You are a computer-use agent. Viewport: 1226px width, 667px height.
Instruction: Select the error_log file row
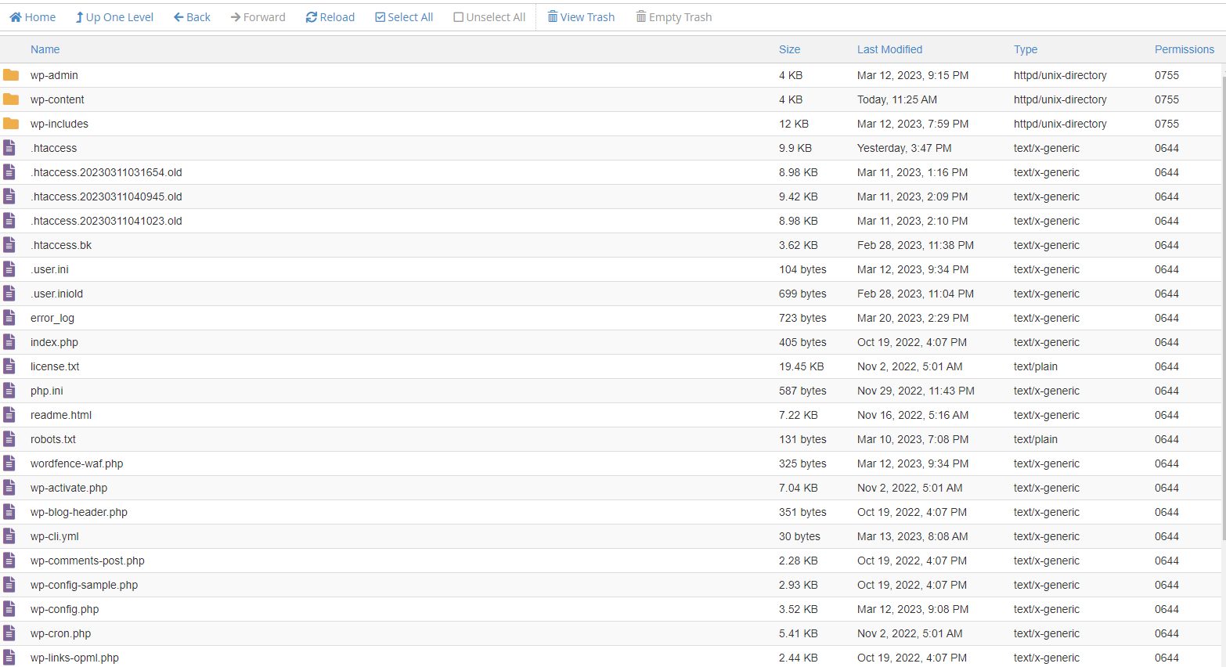[391, 318]
